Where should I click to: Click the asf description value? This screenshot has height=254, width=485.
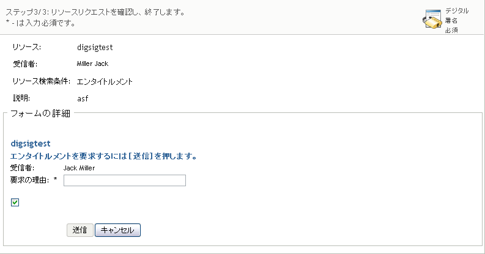83,98
